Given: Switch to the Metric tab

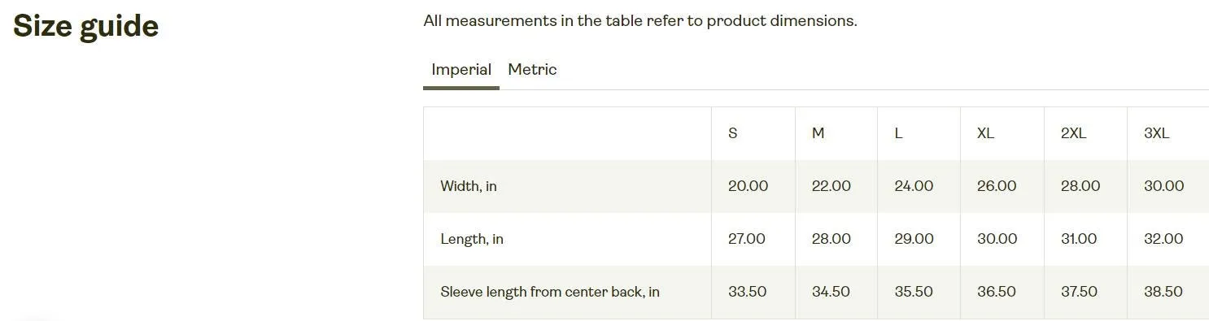Looking at the screenshot, I should pyautogui.click(x=532, y=70).
